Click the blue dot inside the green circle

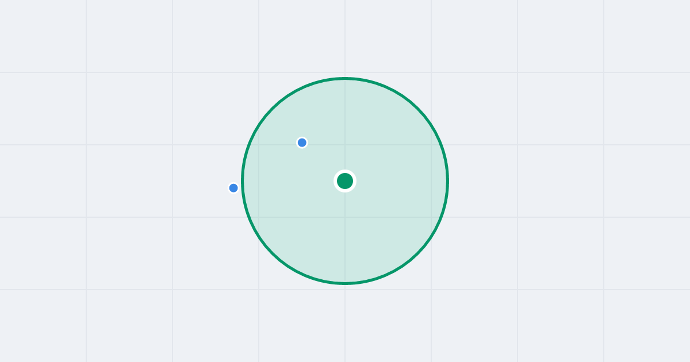pos(302,143)
